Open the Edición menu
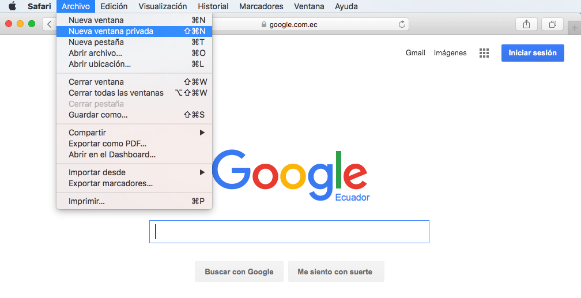The height and width of the screenshot is (298, 581). coord(114,6)
